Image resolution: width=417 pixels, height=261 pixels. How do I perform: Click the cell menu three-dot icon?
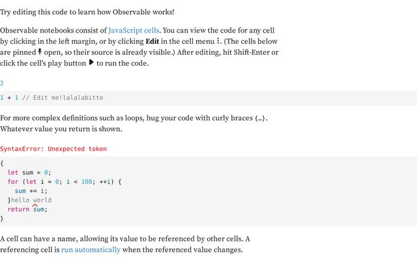[x=218, y=40]
